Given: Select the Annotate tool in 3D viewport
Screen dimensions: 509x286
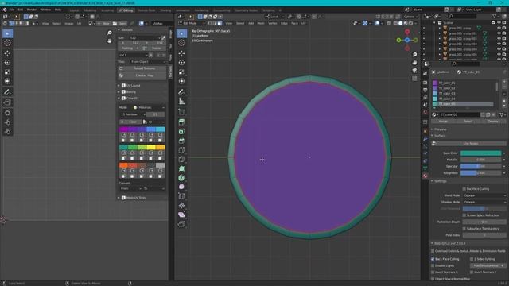Looking at the screenshot, I should [182, 92].
